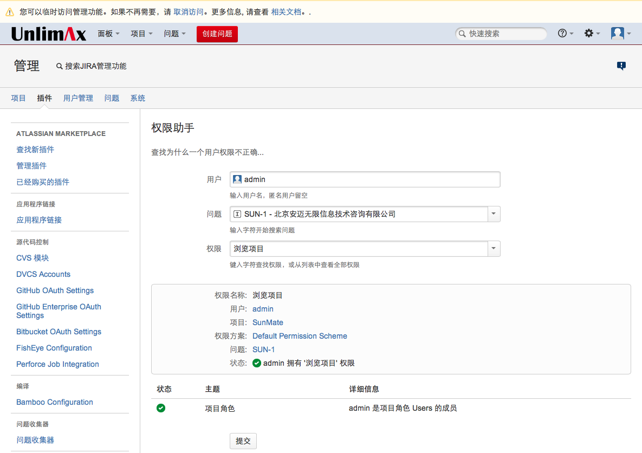Expand the 权限 permission dropdown arrow

pos(494,249)
